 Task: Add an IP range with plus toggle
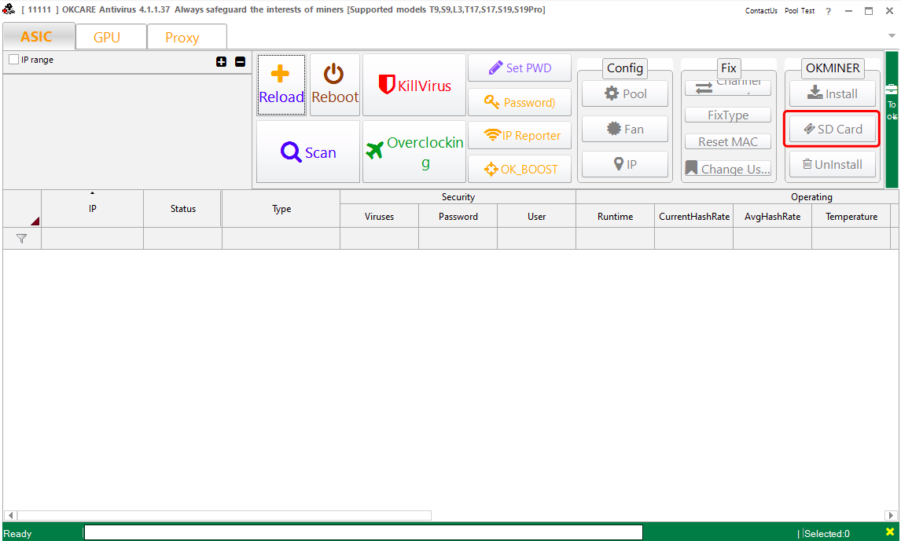221,61
